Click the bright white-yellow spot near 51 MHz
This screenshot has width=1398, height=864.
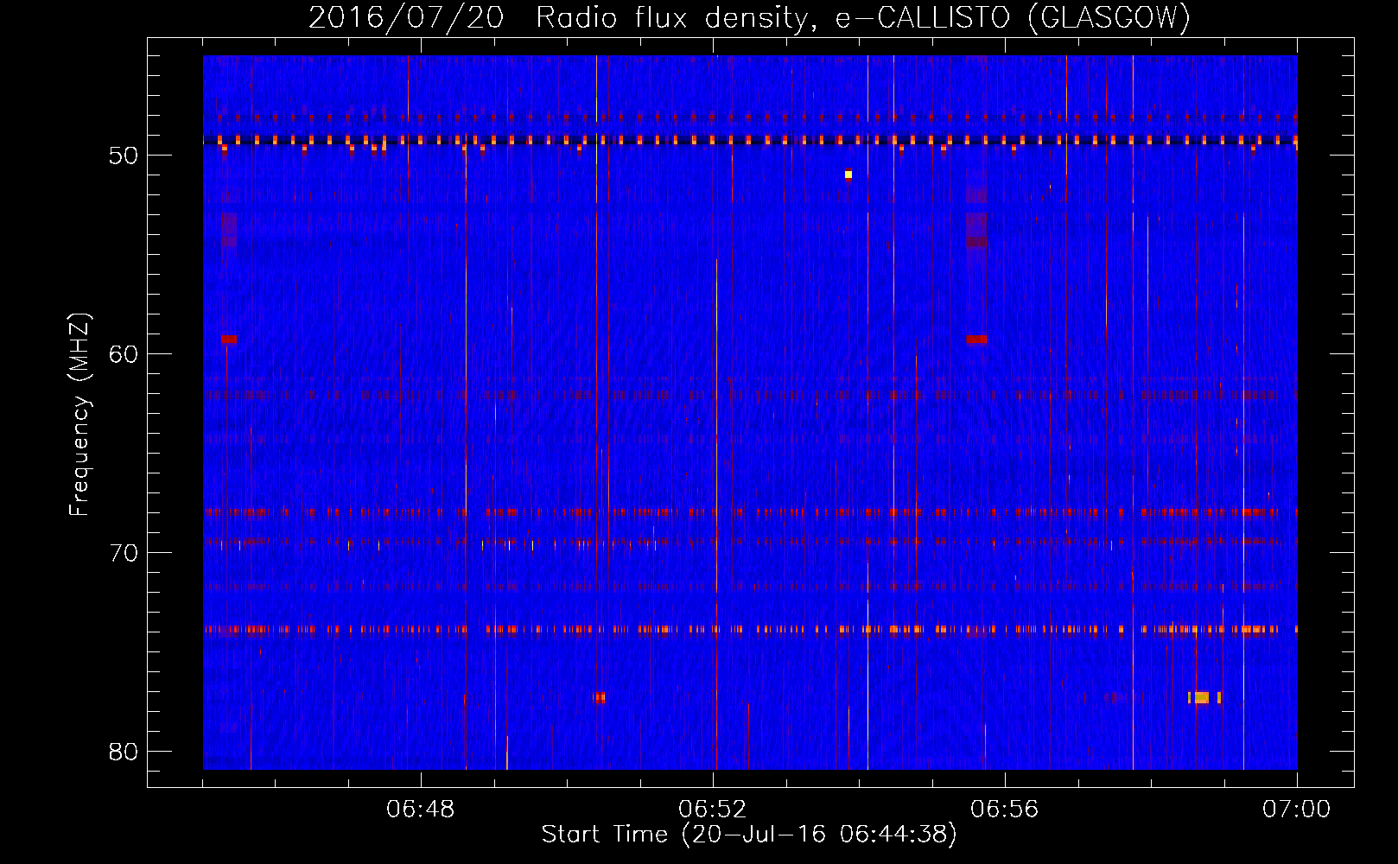[x=848, y=175]
